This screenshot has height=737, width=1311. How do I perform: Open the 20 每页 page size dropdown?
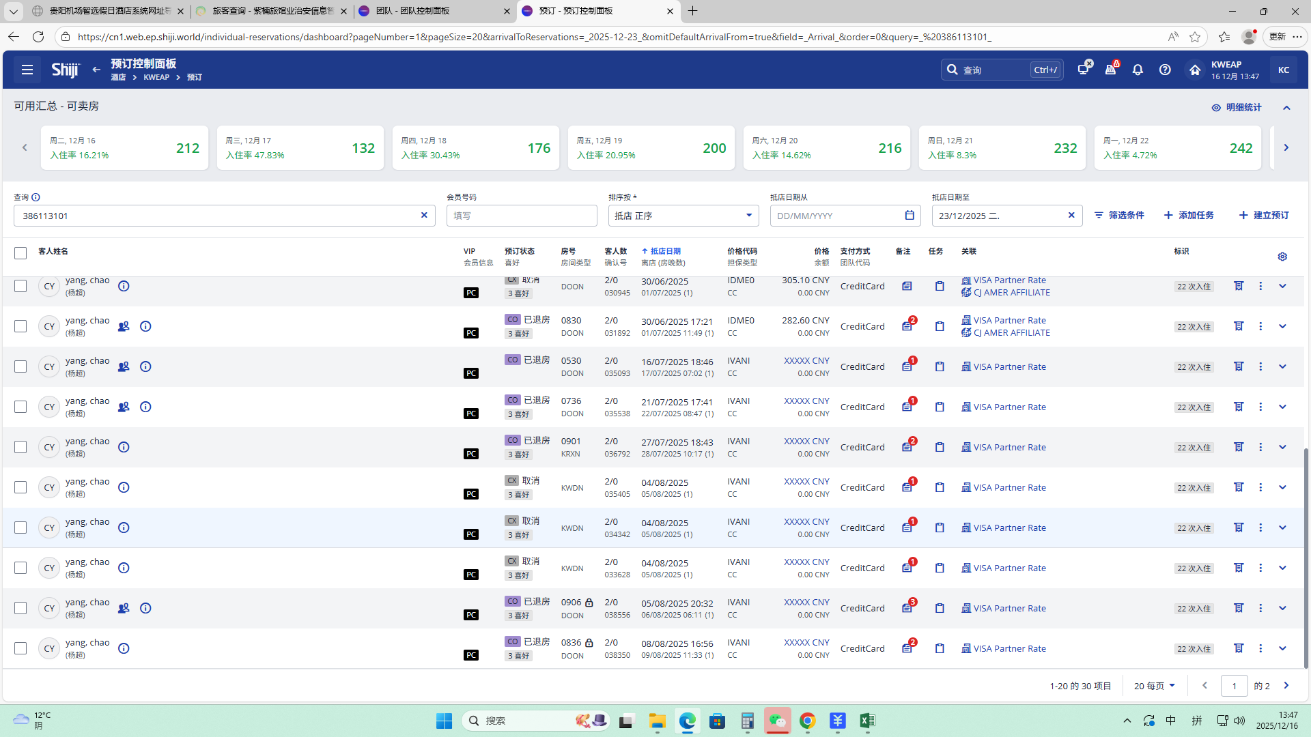pos(1154,686)
